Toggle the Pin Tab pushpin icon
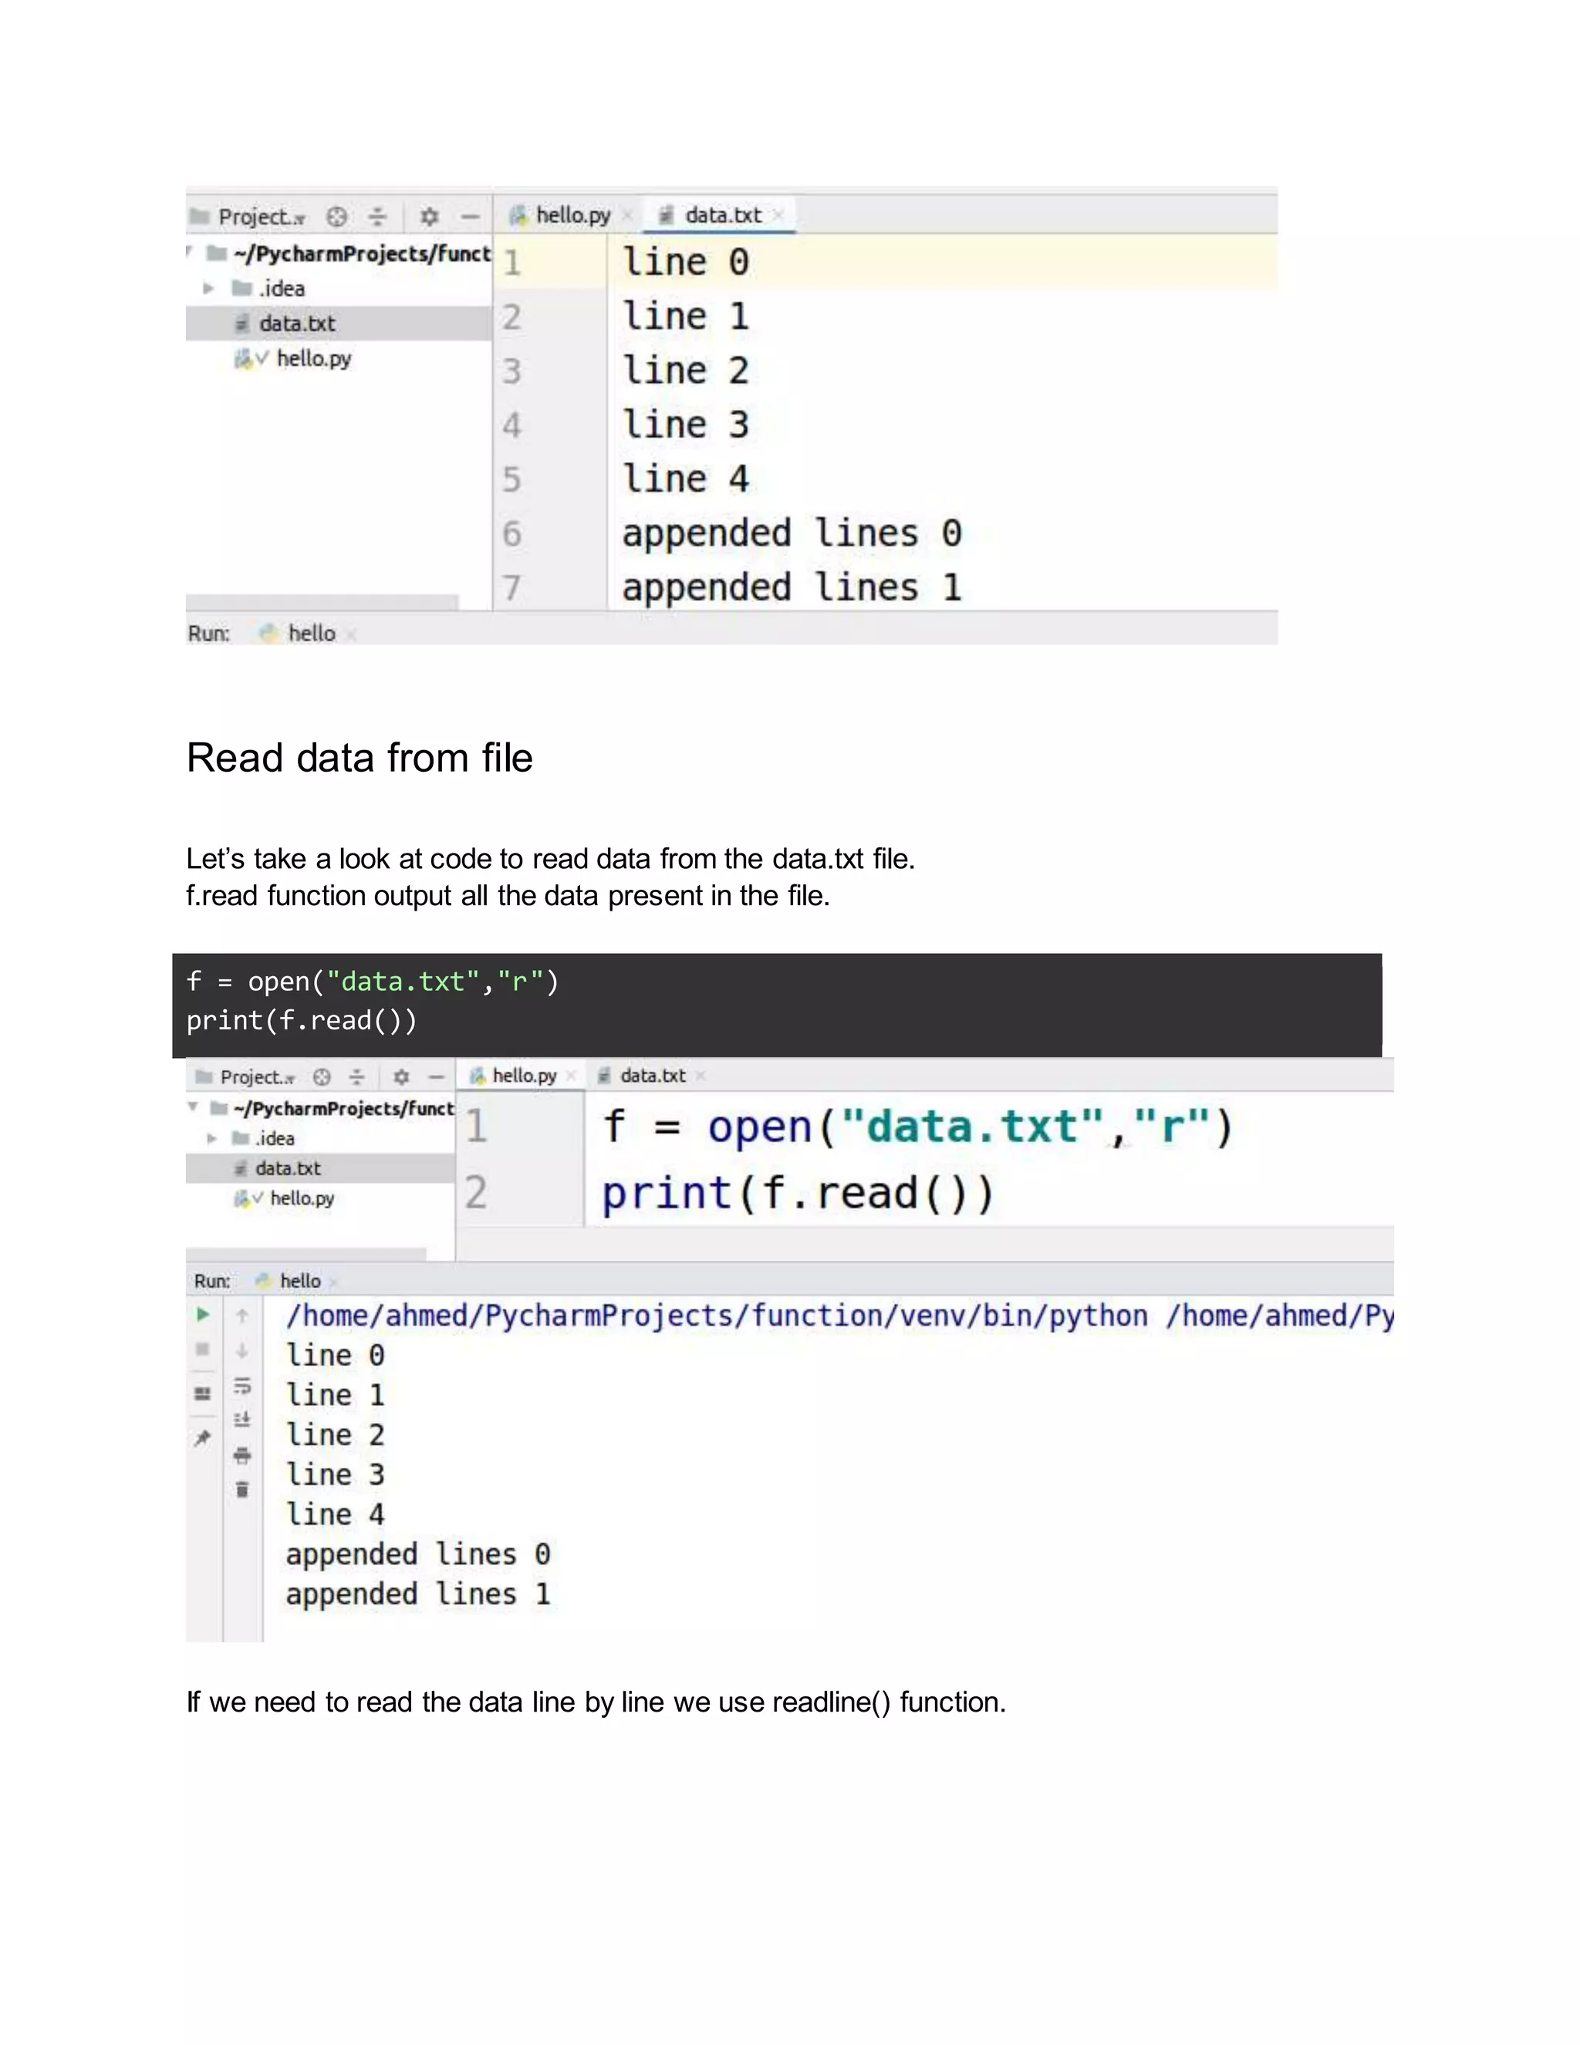Screen dimensions: 1580x2045 pyautogui.click(x=202, y=1438)
